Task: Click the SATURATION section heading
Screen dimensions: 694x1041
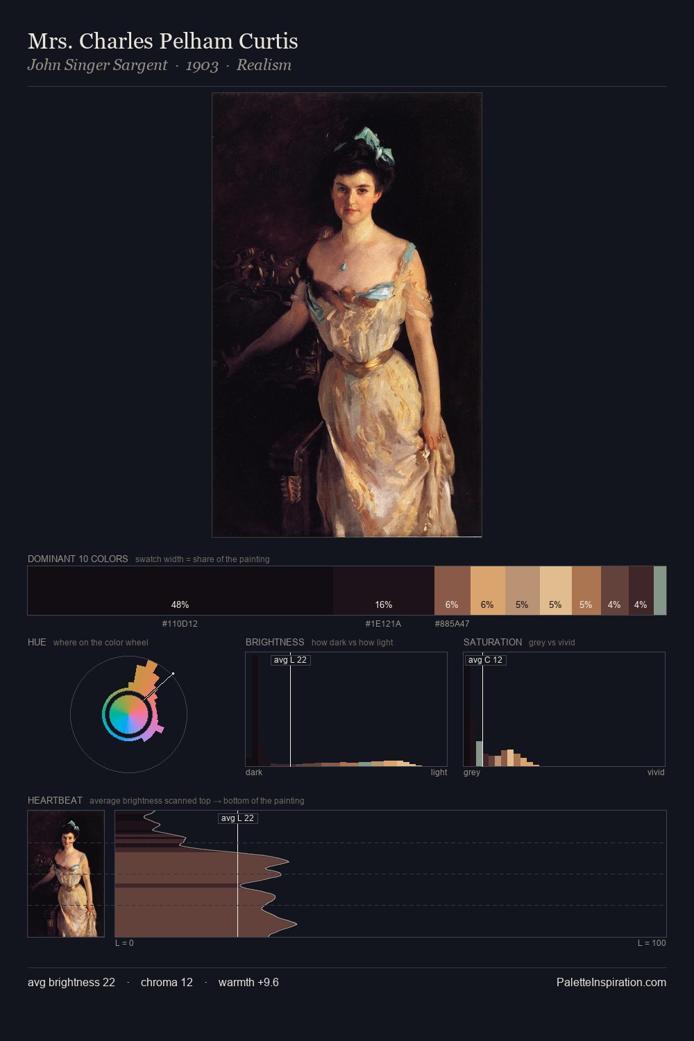Action: click(493, 642)
